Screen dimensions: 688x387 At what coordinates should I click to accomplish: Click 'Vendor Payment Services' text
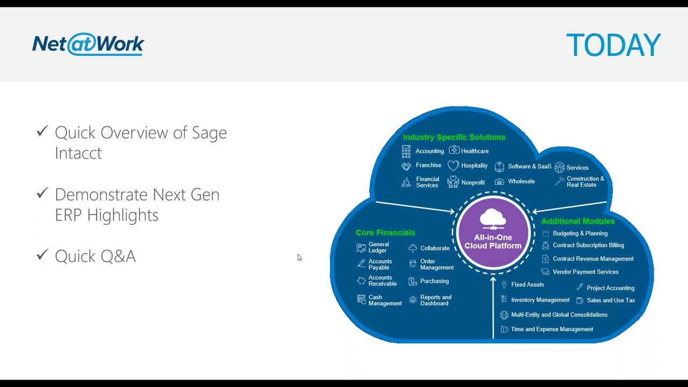pyautogui.click(x=586, y=272)
